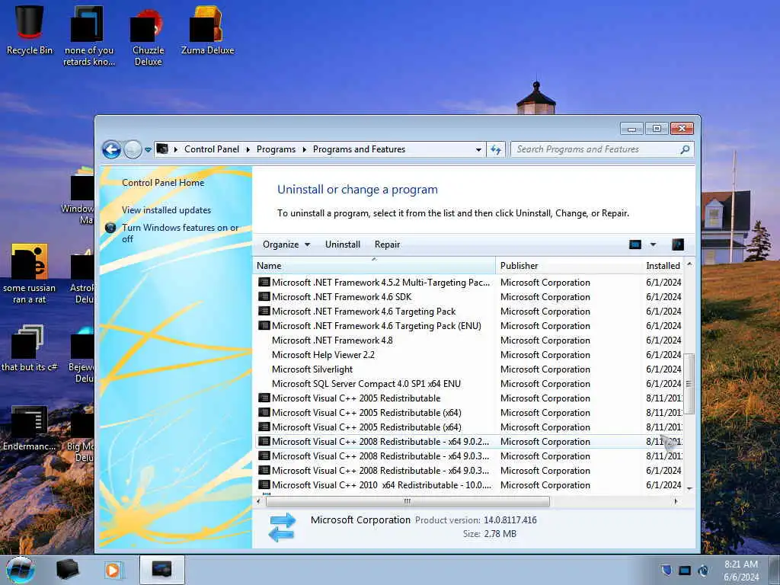This screenshot has width=780, height=585.
Task: Click the shield icon beside Turn Windows features
Action: [110, 228]
